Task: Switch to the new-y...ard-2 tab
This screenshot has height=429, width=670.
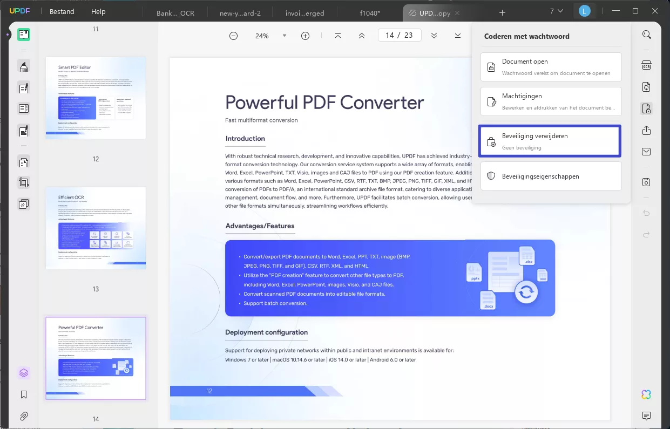Action: click(239, 13)
